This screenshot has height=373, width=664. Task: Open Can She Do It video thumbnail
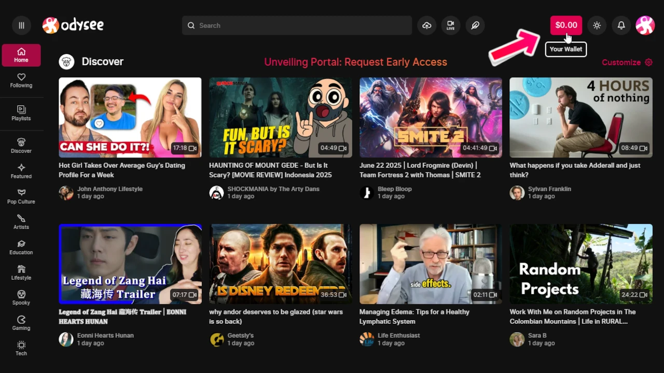pyautogui.click(x=130, y=118)
